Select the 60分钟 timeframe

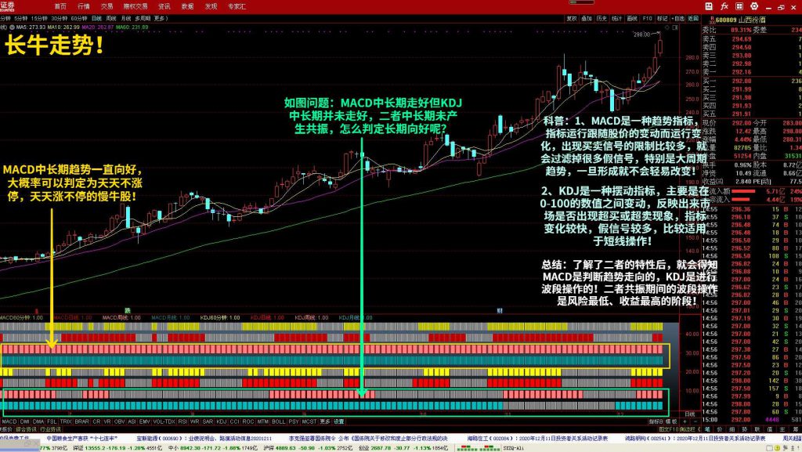point(79,16)
